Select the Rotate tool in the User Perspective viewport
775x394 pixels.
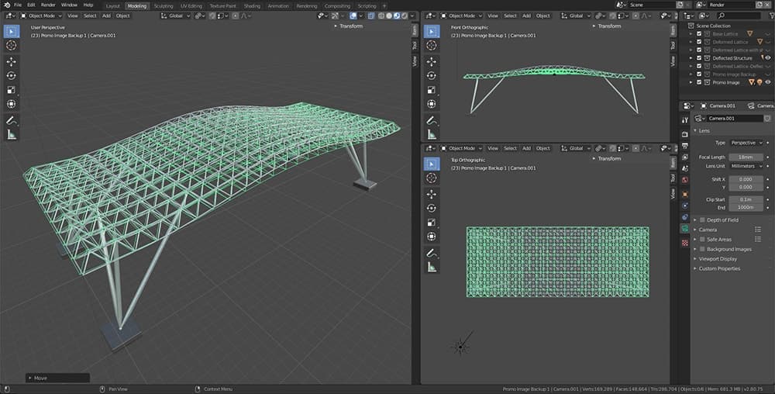[x=12, y=75]
